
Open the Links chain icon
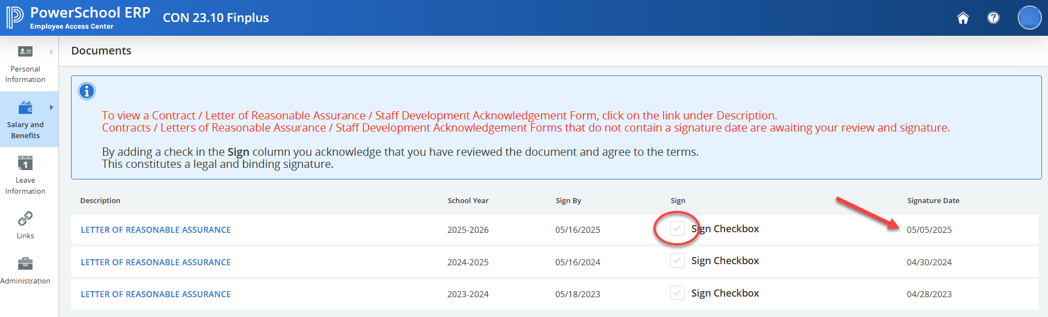pyautogui.click(x=25, y=218)
